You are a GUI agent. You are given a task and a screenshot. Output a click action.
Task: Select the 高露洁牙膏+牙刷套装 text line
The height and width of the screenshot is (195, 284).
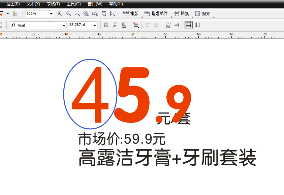(x=167, y=157)
